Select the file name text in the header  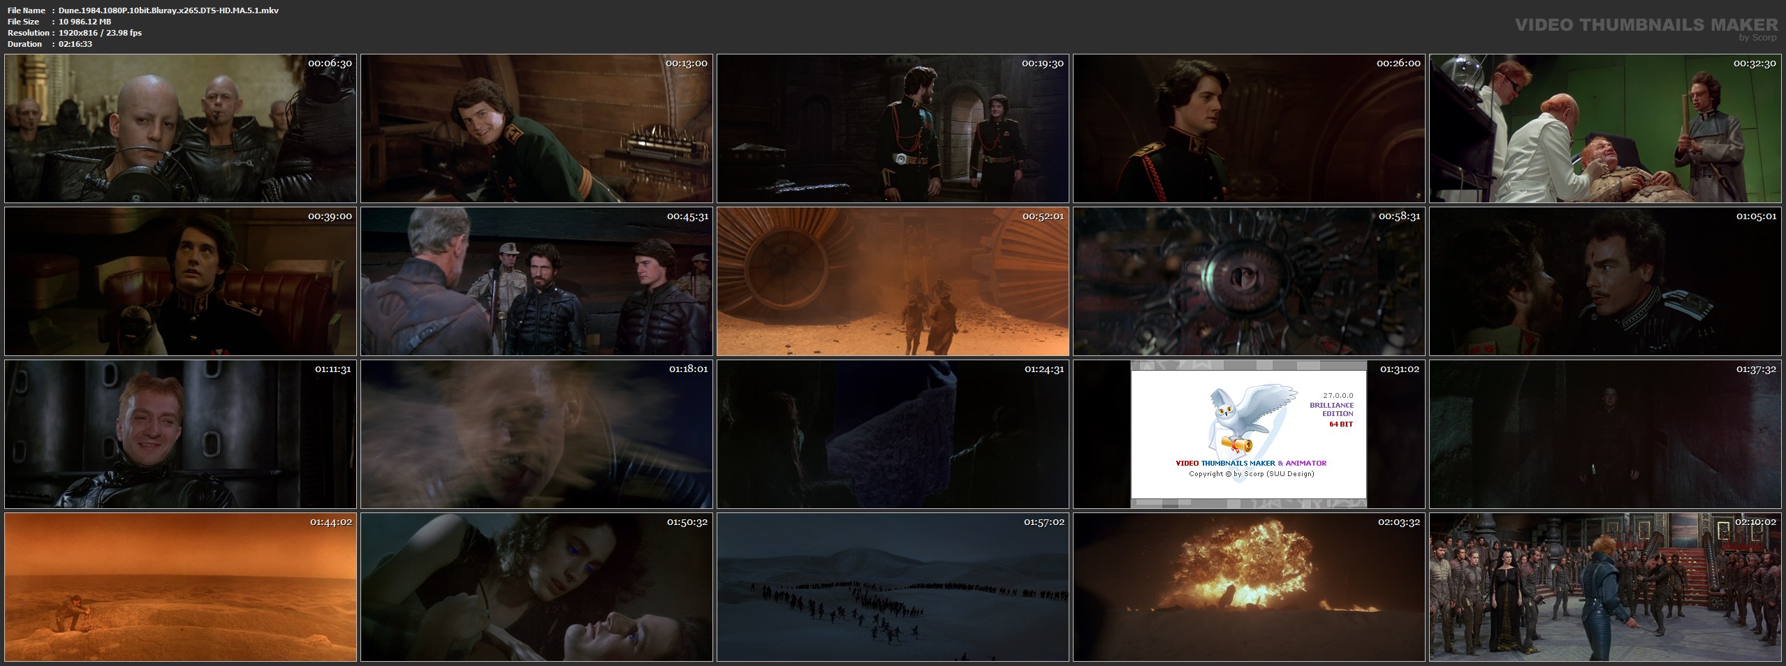(x=168, y=10)
